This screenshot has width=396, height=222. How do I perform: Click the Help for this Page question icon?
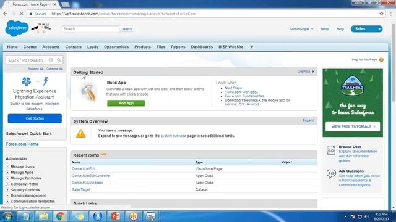381,60
